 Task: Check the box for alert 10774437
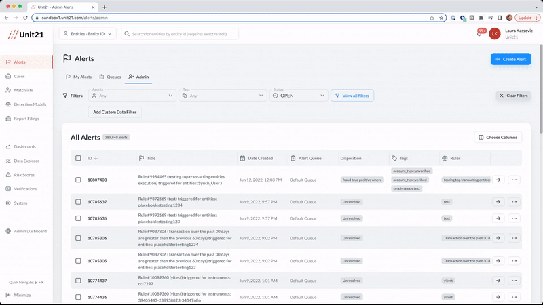pyautogui.click(x=78, y=281)
